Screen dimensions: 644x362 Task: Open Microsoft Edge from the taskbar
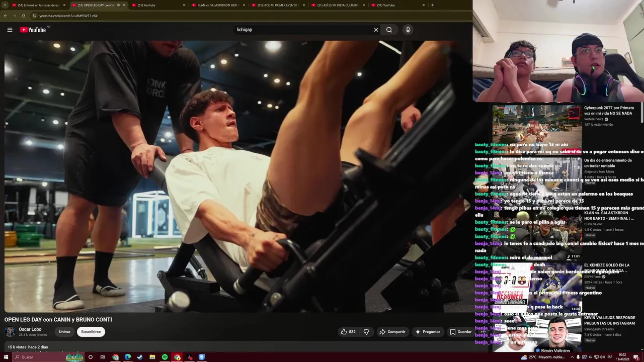[128, 357]
